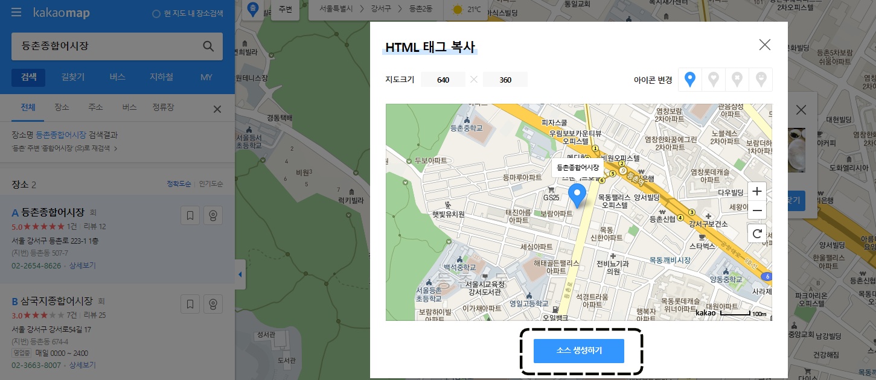Image resolution: width=876 pixels, height=380 pixels.
Task: Close the search results with the X
Action: (217, 109)
